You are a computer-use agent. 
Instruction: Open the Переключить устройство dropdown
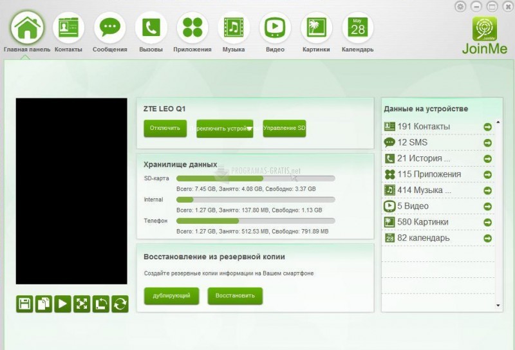225,129
